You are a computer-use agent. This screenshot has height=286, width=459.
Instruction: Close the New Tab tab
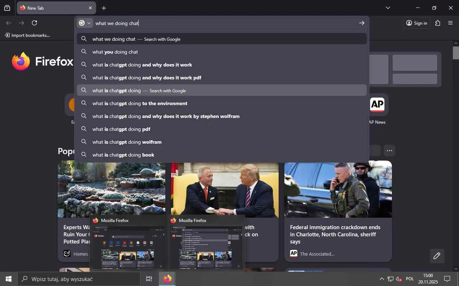[x=90, y=8]
